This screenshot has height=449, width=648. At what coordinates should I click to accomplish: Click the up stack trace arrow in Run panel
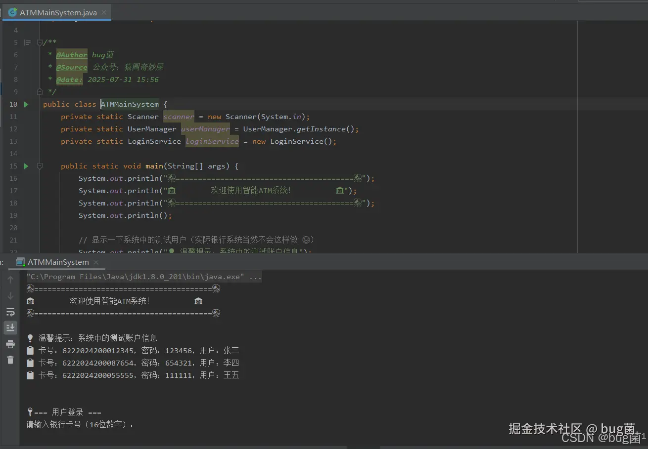10,280
